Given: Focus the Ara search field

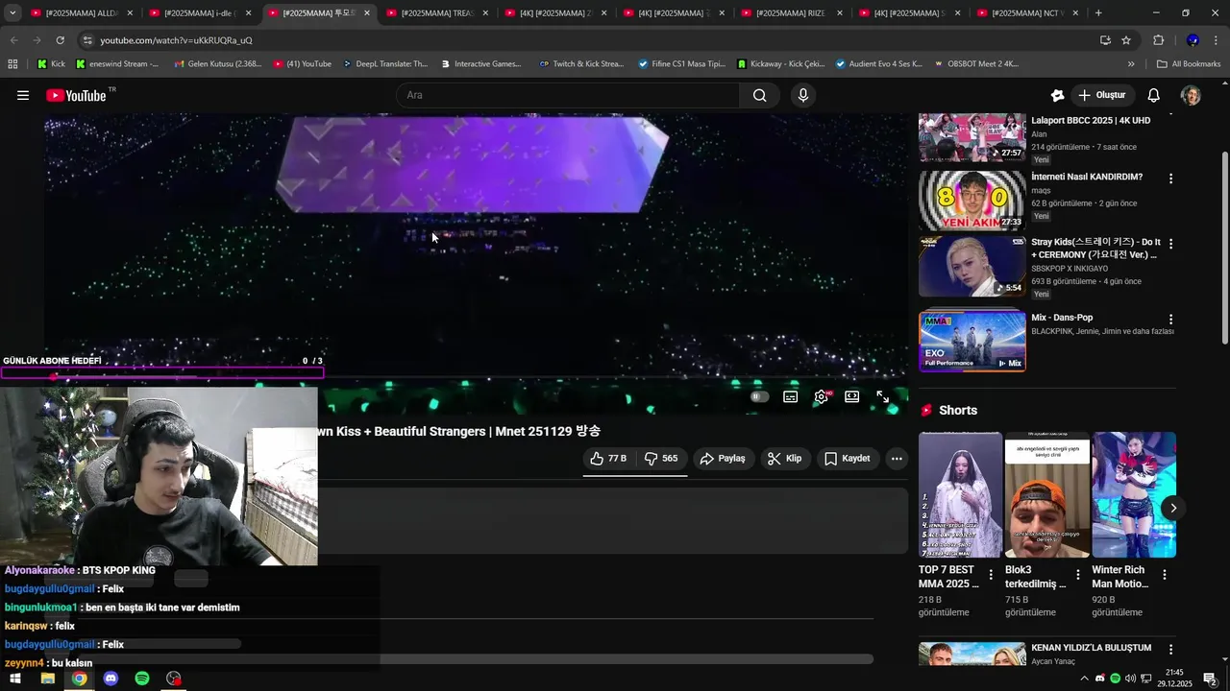Looking at the screenshot, I should pos(568,95).
